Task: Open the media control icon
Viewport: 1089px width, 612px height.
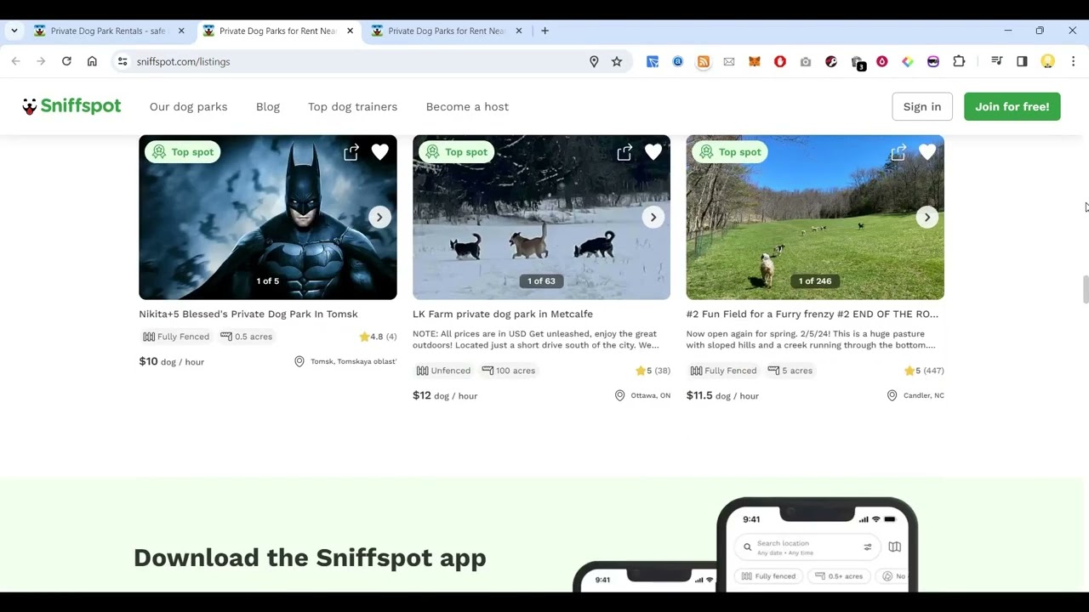Action: pyautogui.click(x=996, y=61)
